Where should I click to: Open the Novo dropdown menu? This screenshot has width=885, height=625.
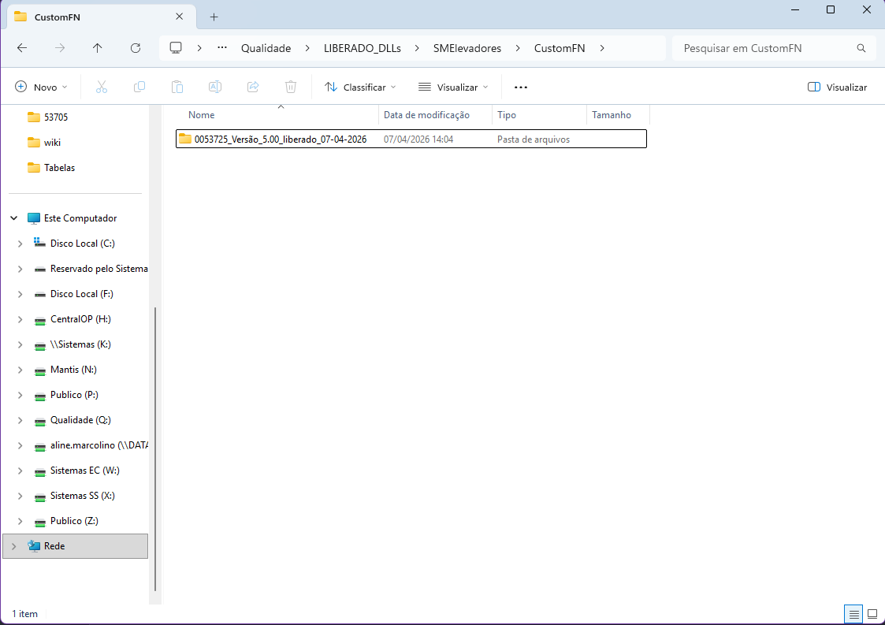tap(42, 87)
